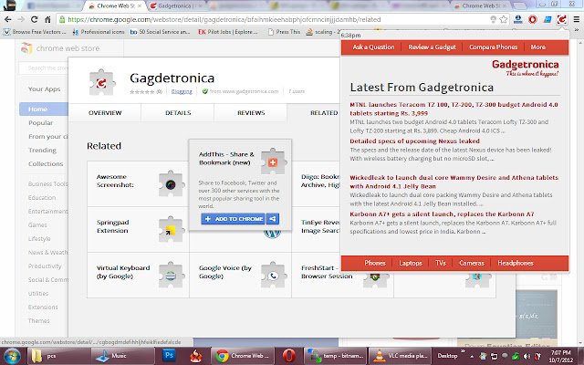Open Photoshop from the taskbar
This screenshot has width=584, height=365.
(170, 355)
